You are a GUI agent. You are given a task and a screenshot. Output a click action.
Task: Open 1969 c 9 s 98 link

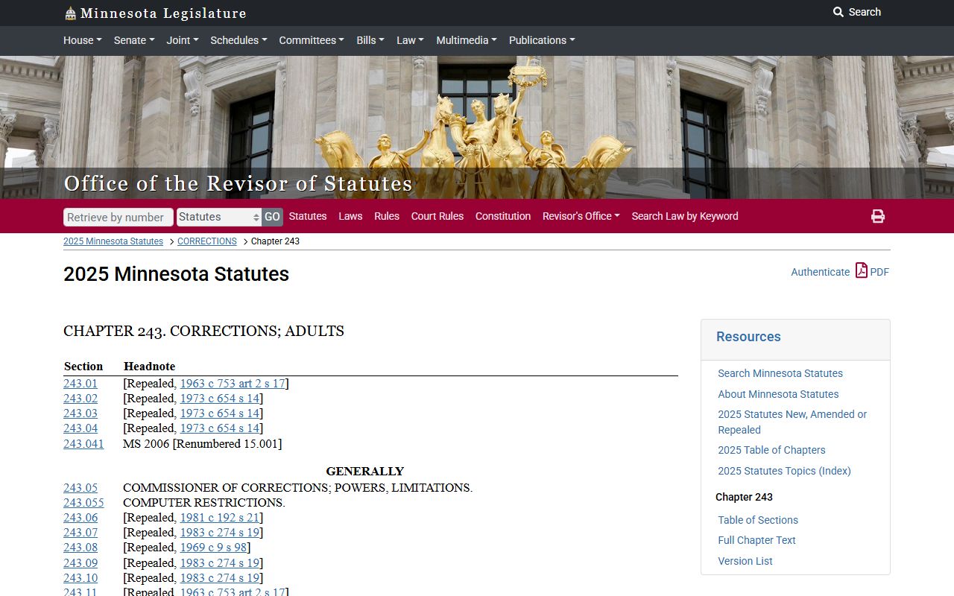click(x=213, y=548)
